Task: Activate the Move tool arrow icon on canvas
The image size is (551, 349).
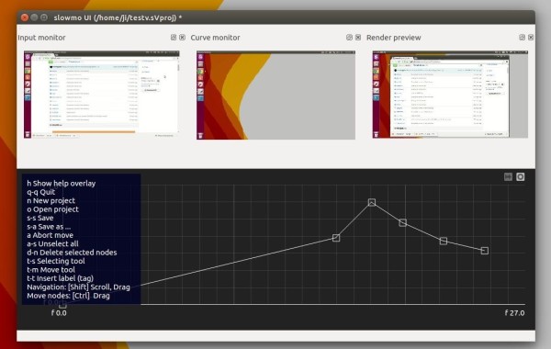Action: 508,176
